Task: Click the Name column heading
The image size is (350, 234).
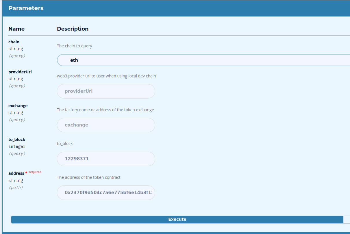Action: point(16,29)
